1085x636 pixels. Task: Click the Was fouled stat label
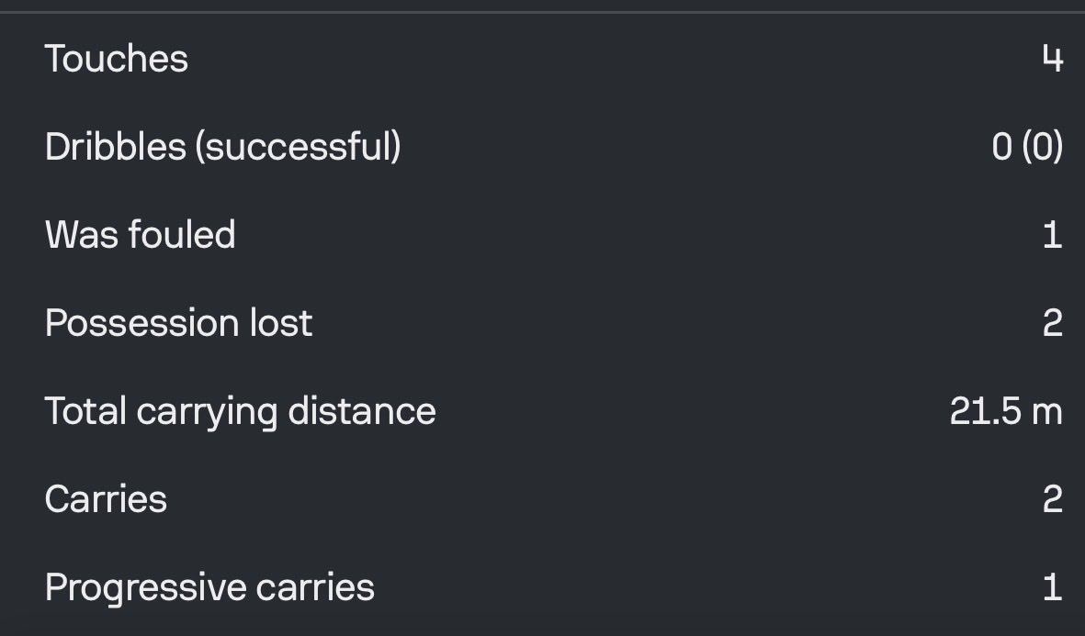(x=141, y=235)
